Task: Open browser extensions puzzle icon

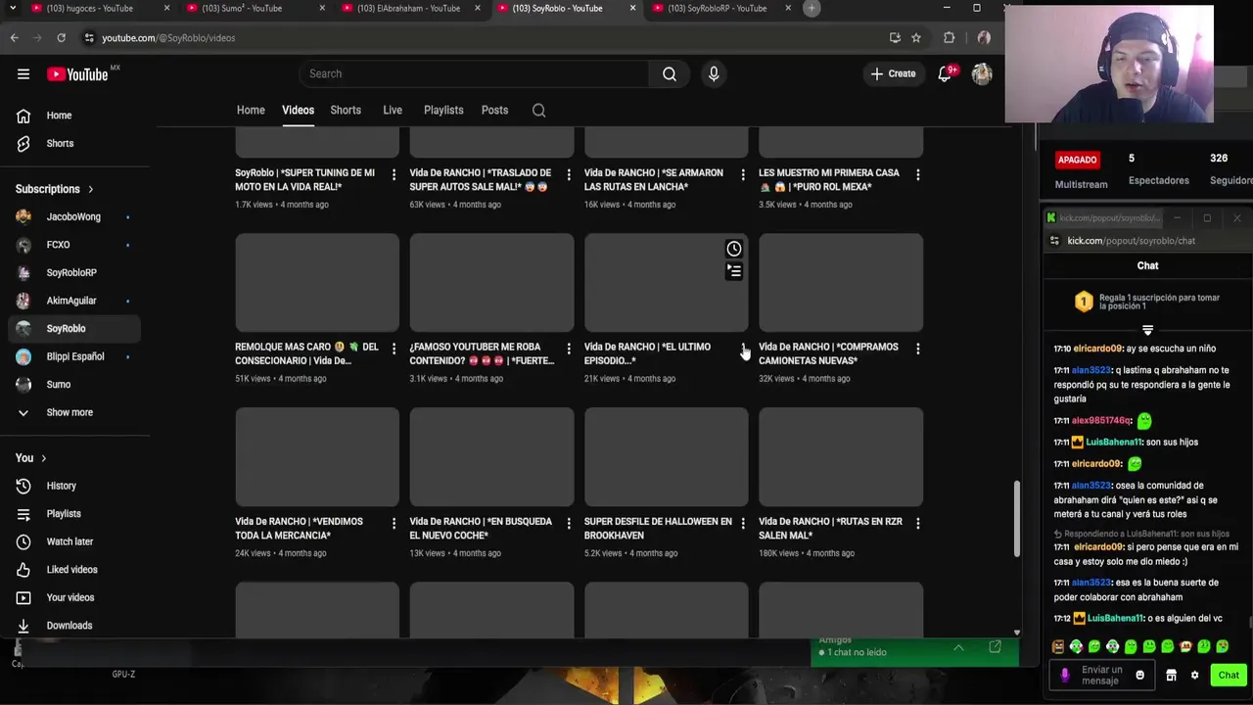Action: 949,37
